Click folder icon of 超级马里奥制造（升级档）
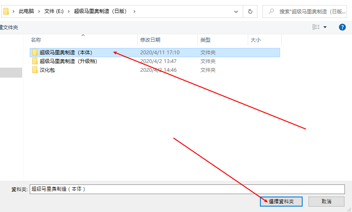 click(35, 61)
